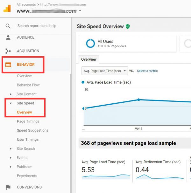This screenshot has width=191, height=193.
Task: Select the Overview tab above the chart
Action: pyautogui.click(x=89, y=59)
